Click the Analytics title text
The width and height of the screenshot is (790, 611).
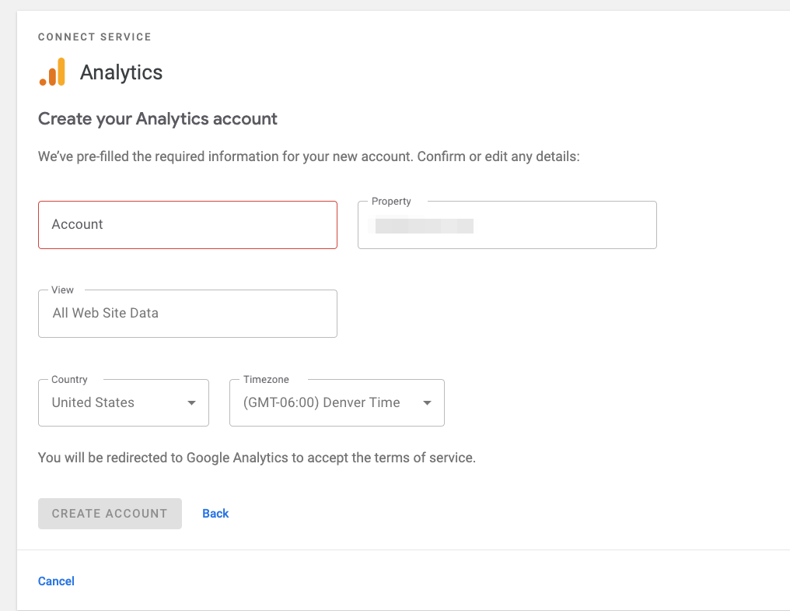coord(121,72)
